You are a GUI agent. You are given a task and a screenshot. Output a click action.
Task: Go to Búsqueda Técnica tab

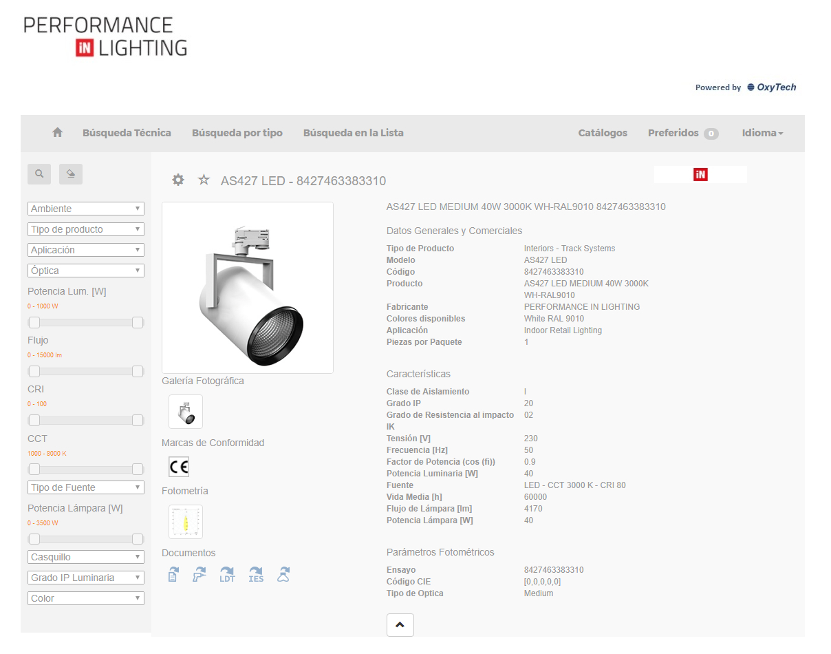(127, 133)
